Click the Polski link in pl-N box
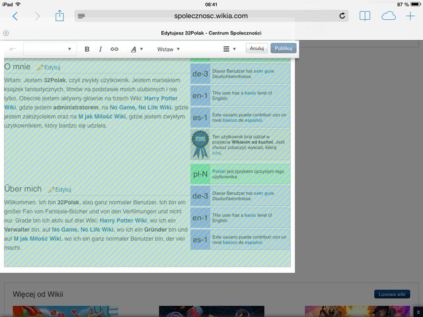Image resolution: width=423 pixels, height=317 pixels. pyautogui.click(x=219, y=172)
